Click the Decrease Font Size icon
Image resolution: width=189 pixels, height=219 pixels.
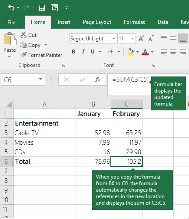[151, 38]
